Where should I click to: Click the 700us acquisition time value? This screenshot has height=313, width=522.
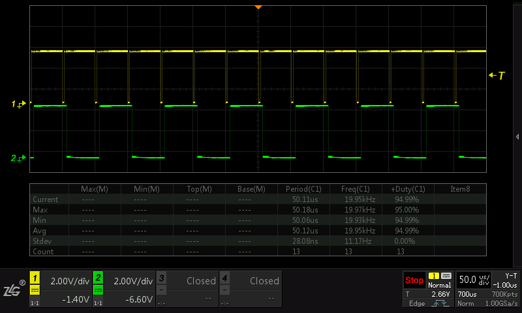[x=467, y=294]
